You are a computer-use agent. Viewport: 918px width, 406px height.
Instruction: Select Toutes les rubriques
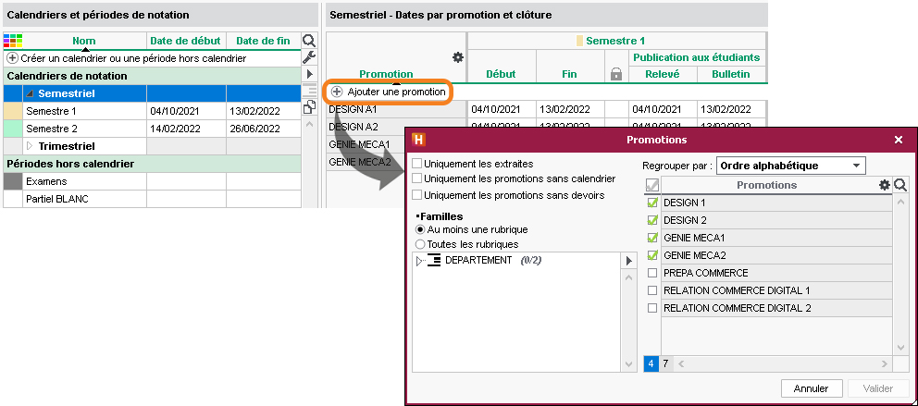[x=420, y=244]
